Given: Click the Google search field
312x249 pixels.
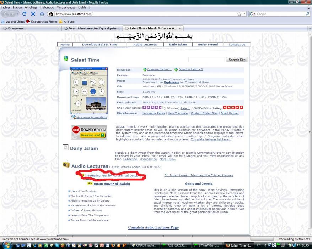Looking at the screenshot, I should [281, 14].
